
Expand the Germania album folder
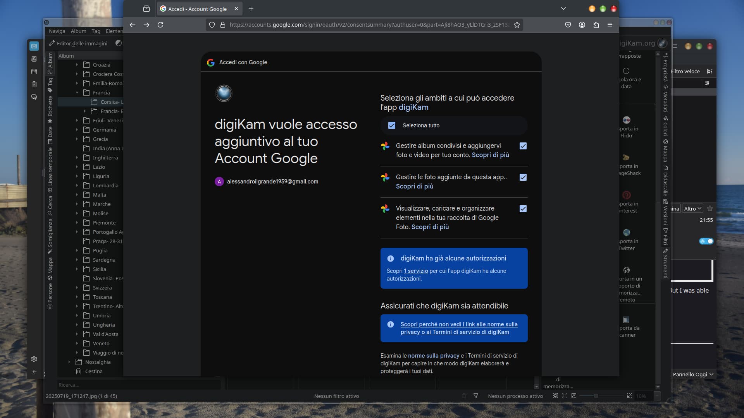pyautogui.click(x=77, y=130)
